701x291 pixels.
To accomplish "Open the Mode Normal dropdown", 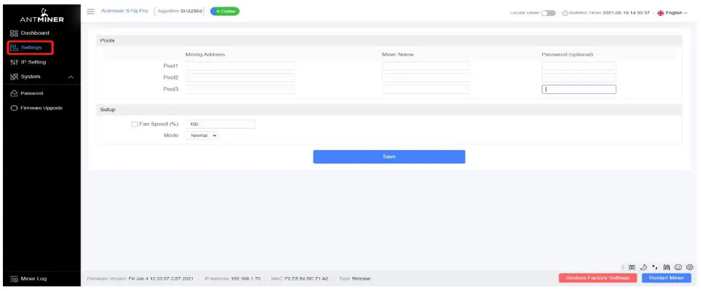I will (x=202, y=135).
